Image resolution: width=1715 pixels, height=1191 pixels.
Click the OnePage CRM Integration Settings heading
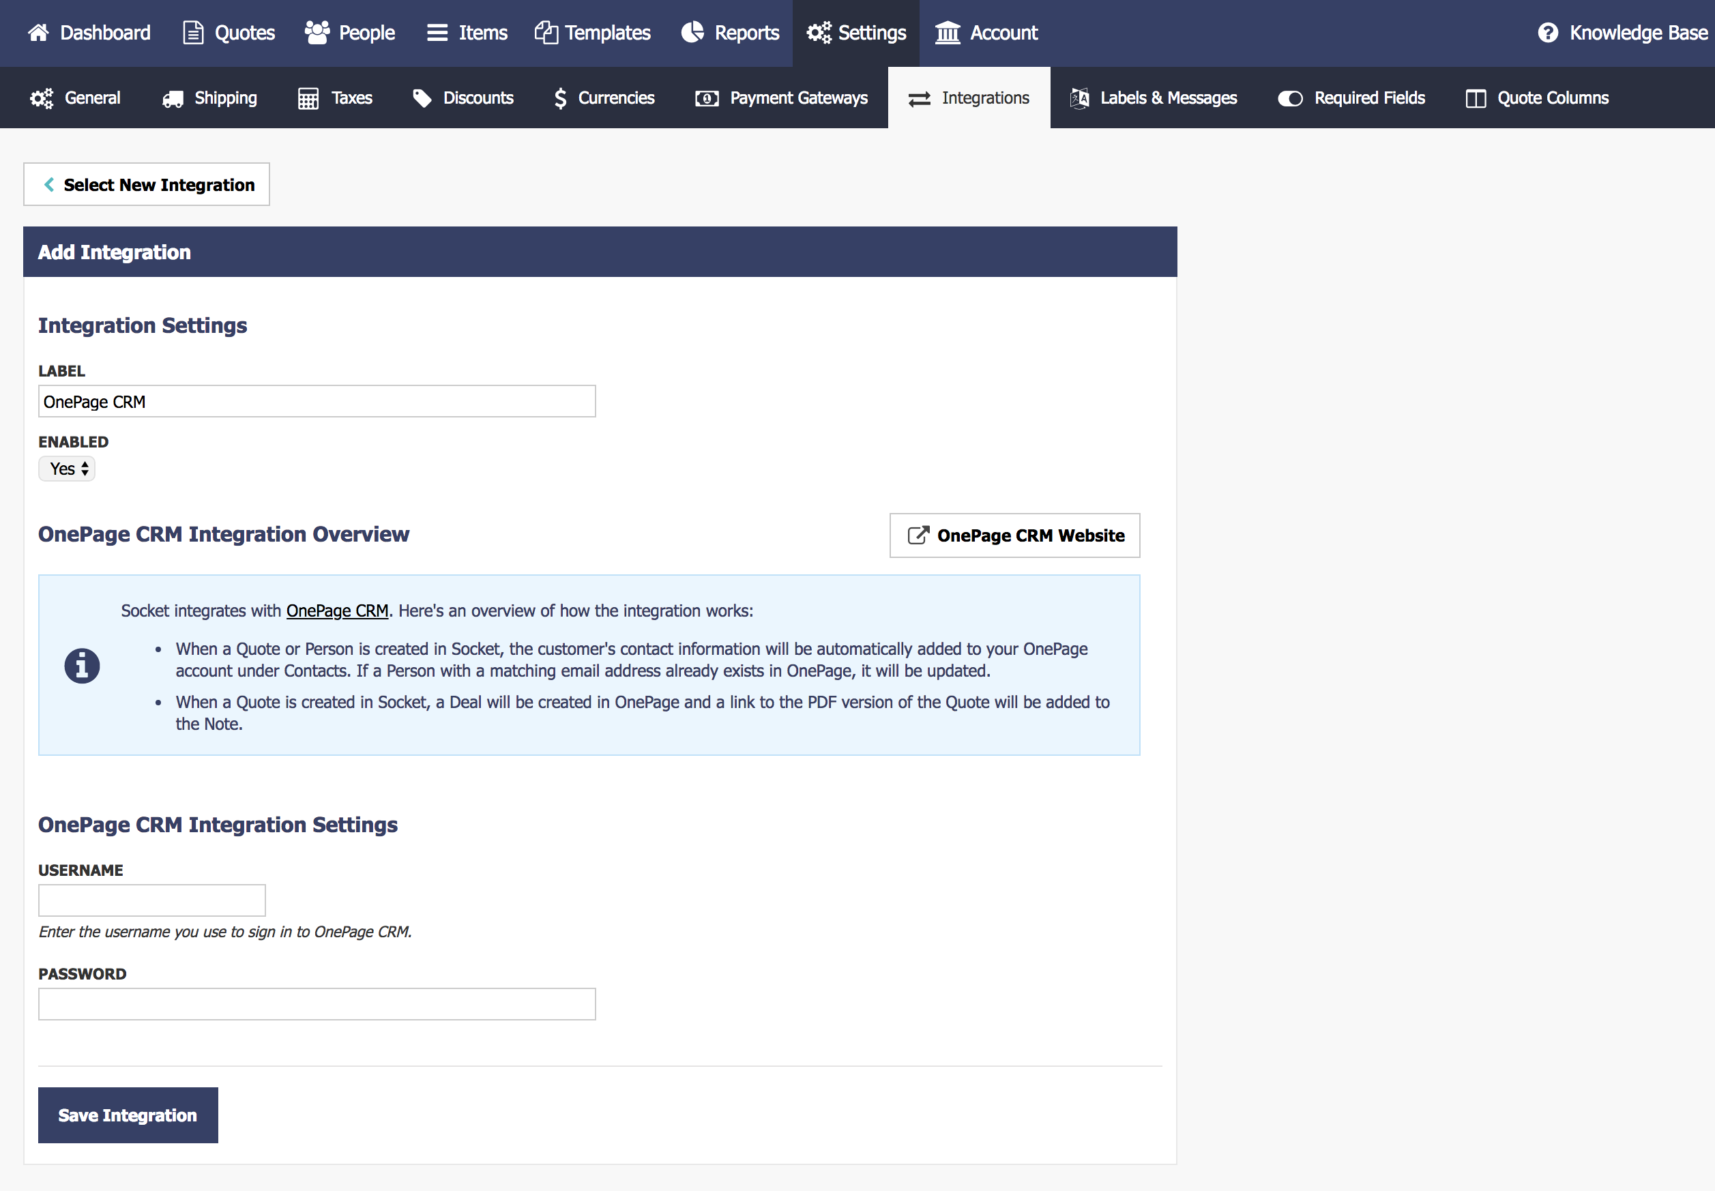tap(218, 825)
